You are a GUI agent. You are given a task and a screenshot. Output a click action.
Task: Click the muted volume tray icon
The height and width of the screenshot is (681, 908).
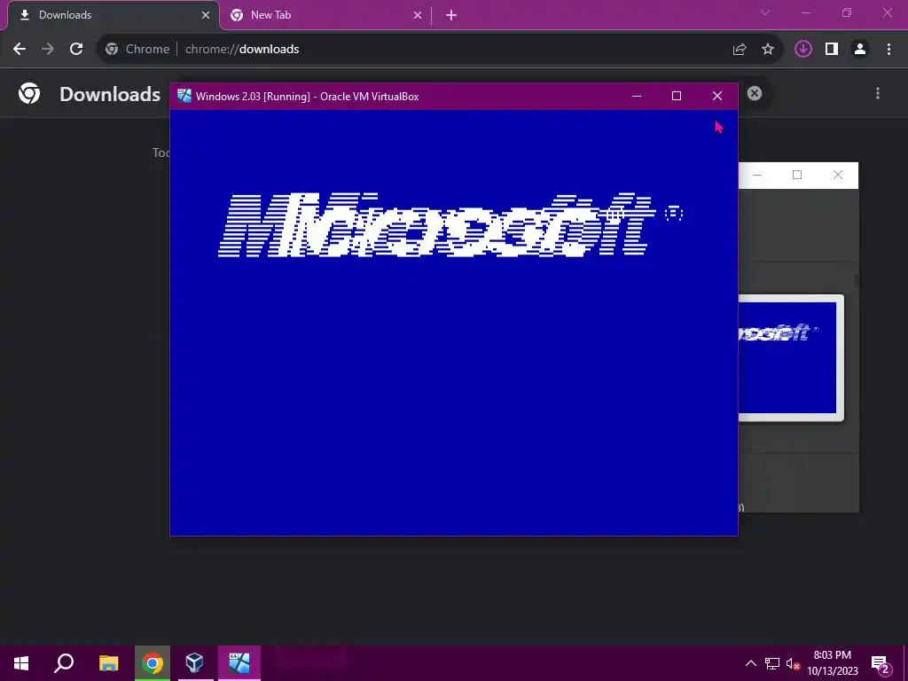pos(793,663)
